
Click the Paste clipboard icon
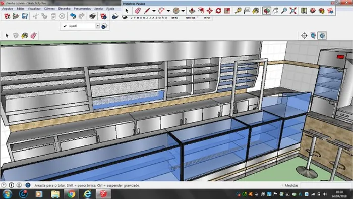[x=53, y=16]
